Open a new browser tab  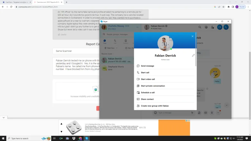[x=66, y=2]
